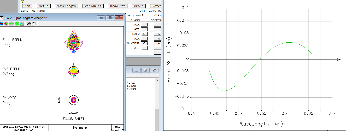
Task: Click the FULL FIELD spot diagram
Action: pyautogui.click(x=74, y=42)
